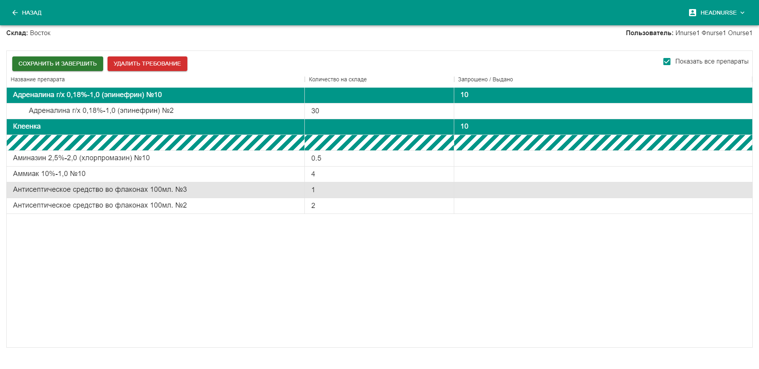Select Антисептическое средство №2 row
759x369 pixels.
pyautogui.click(x=100, y=205)
